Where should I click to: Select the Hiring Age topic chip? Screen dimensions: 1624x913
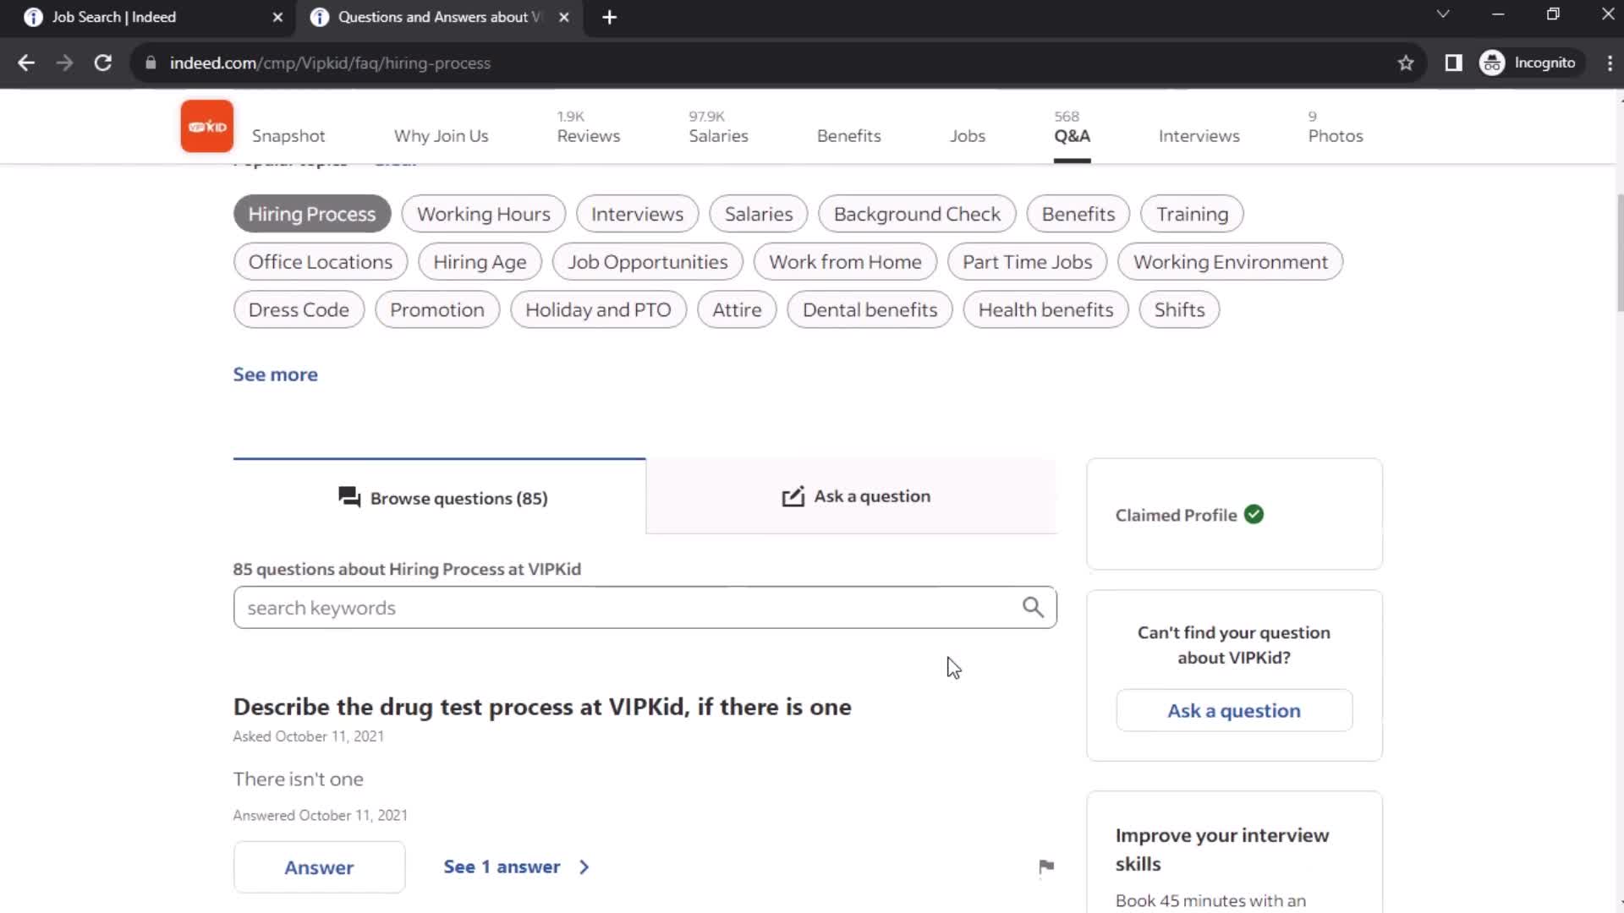480,262
